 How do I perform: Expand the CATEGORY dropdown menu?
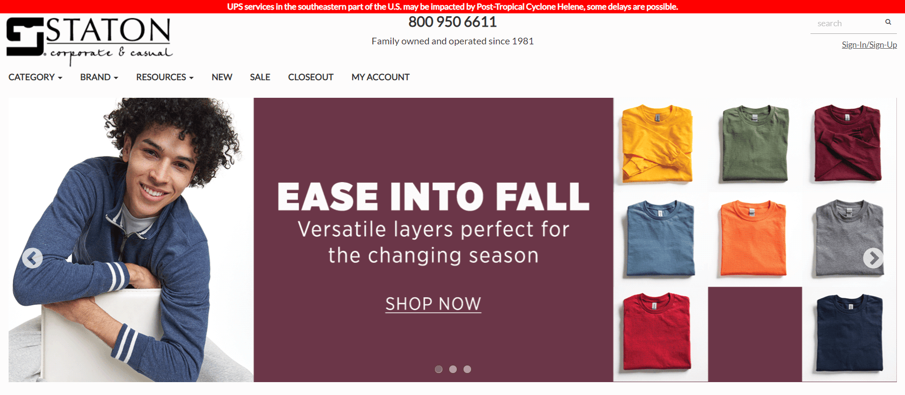[35, 77]
